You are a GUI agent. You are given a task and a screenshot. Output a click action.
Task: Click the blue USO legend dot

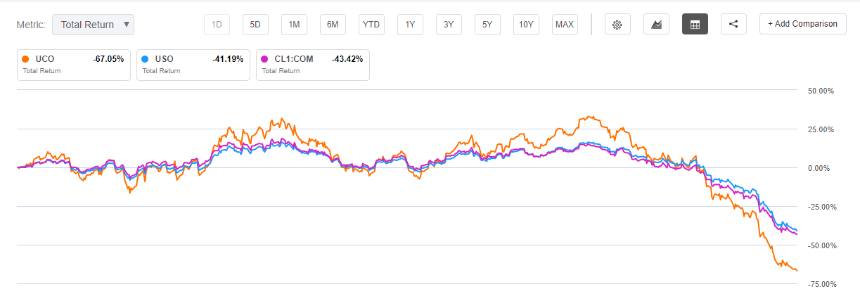coord(146,59)
